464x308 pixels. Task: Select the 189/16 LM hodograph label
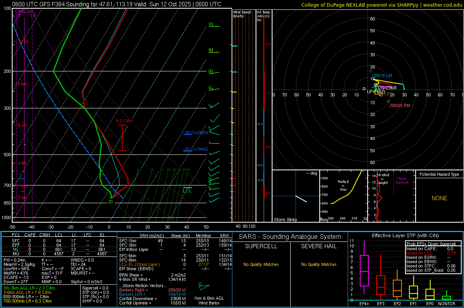coord(382,76)
